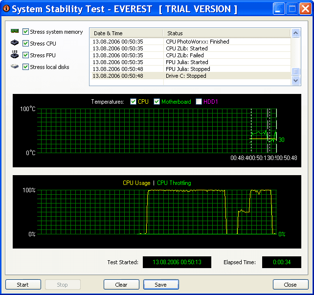Click the log scrollbar thumb
This screenshot has width=314, height=295.
click(296, 71)
